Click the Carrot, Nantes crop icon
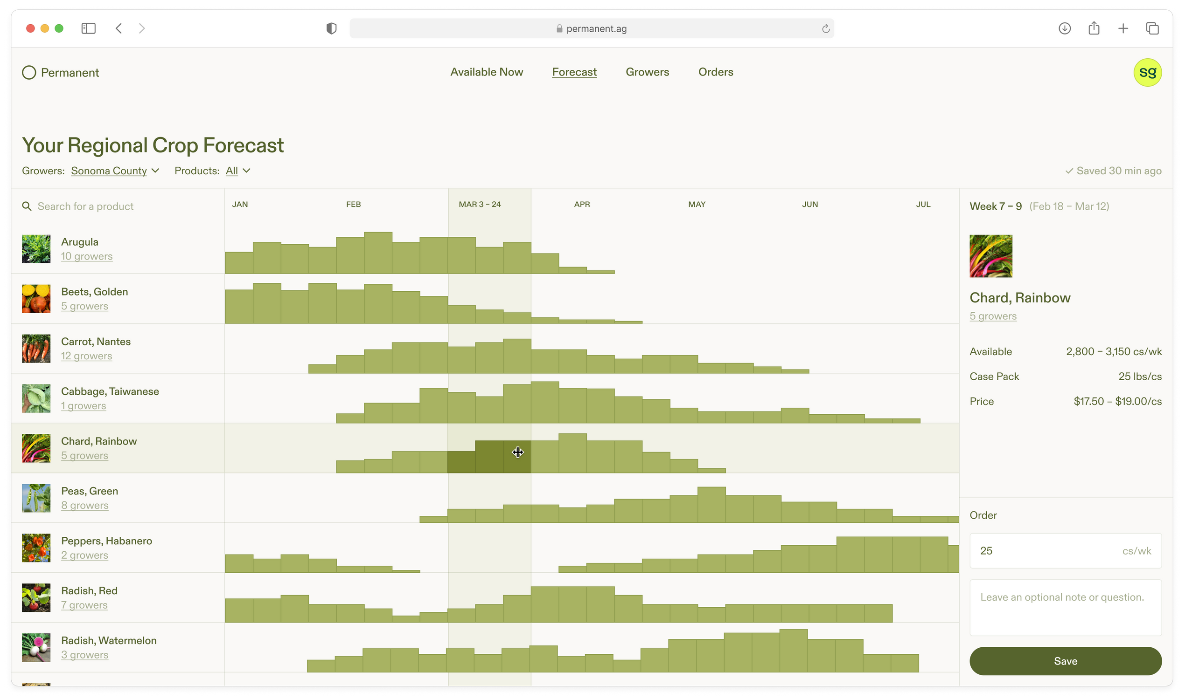Image resolution: width=1185 pixels, height=699 pixels. pos(35,348)
